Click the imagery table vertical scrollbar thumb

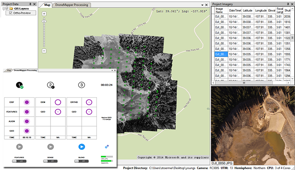point(292,38)
